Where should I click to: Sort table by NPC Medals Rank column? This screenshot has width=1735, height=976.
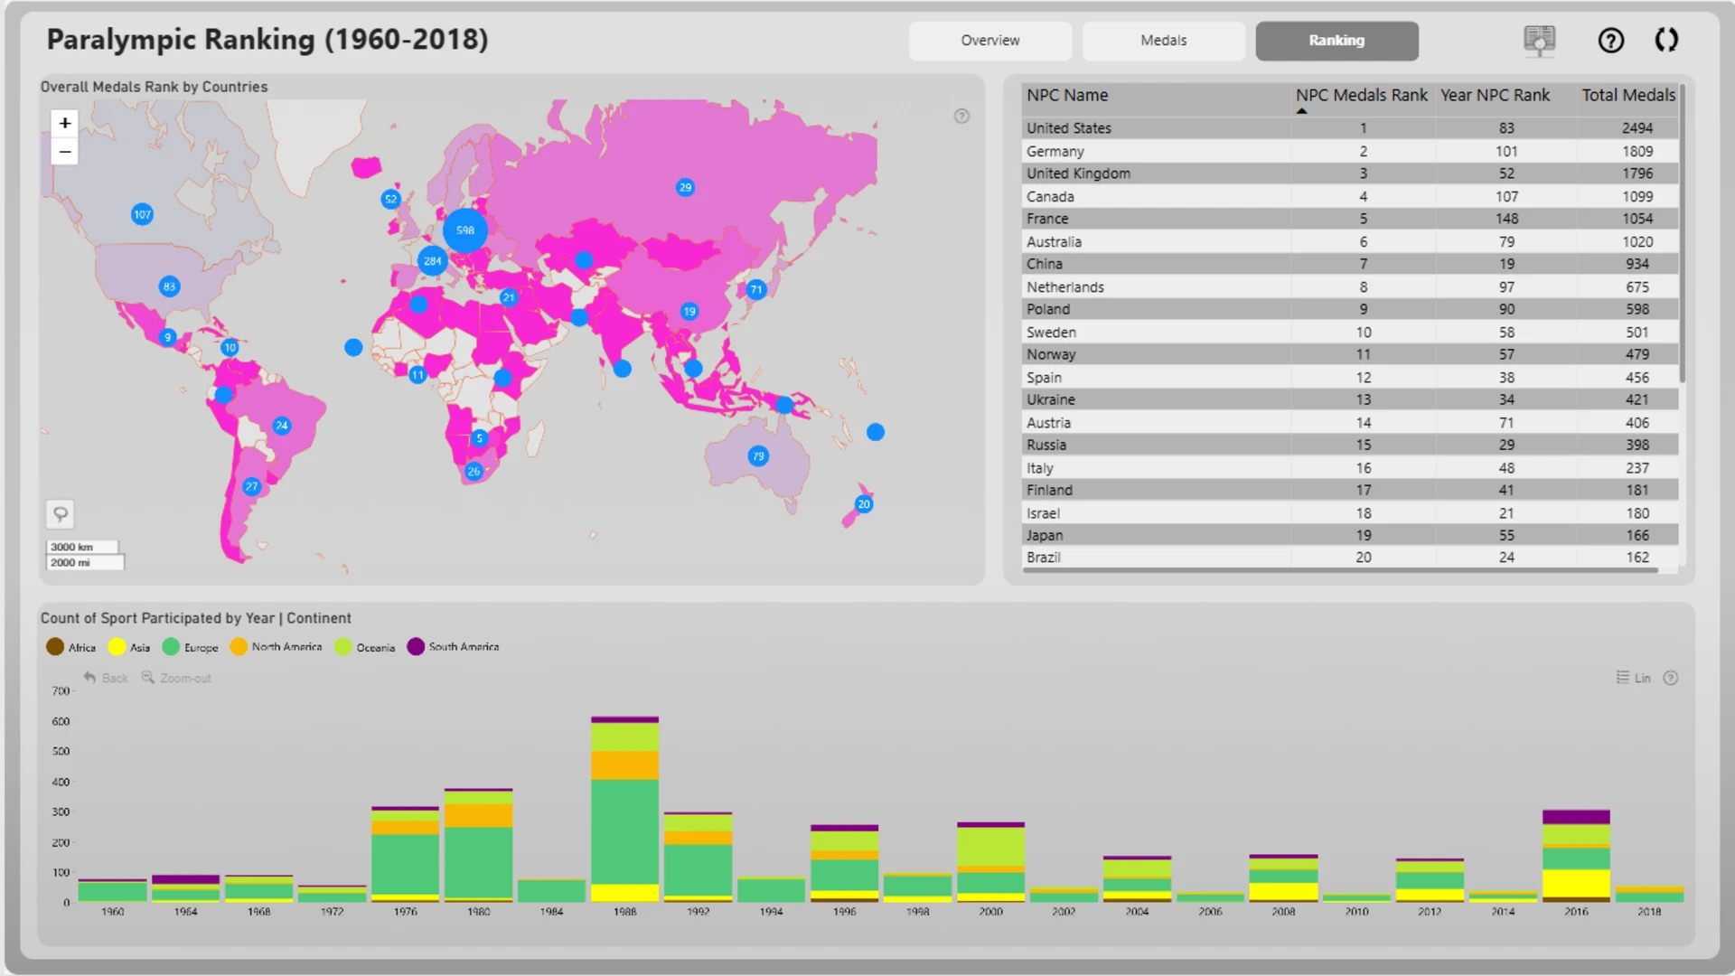point(1361,96)
